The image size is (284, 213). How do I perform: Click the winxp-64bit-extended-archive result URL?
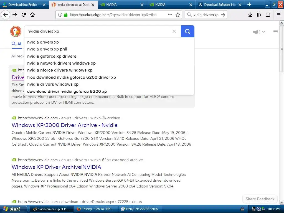pos(80,160)
